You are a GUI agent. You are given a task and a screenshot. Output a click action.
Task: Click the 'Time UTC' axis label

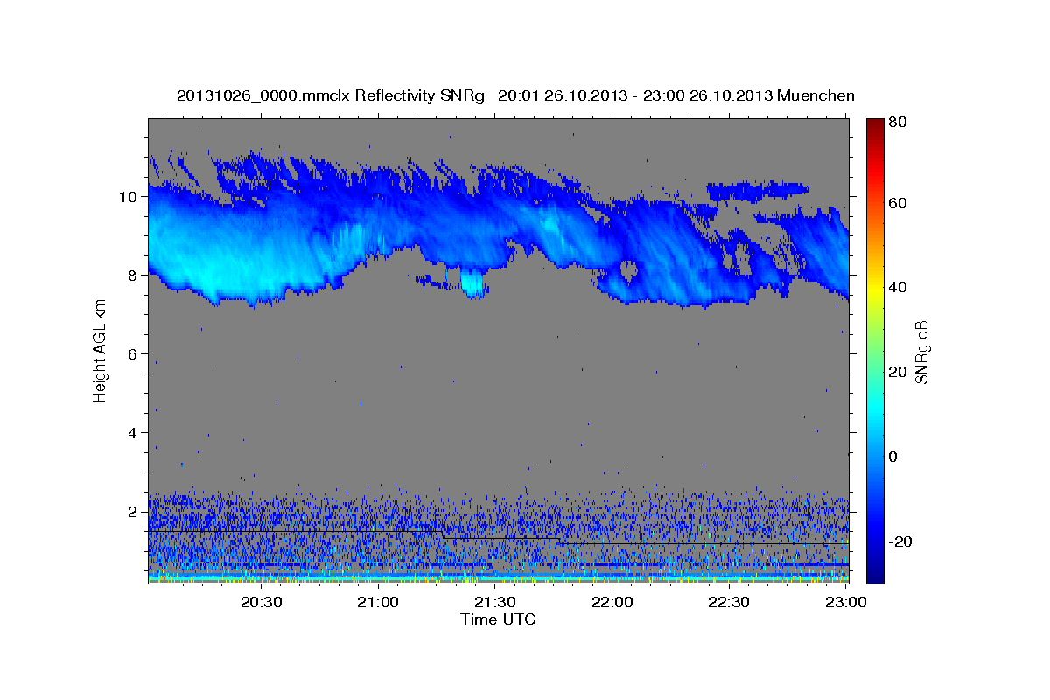click(x=498, y=619)
